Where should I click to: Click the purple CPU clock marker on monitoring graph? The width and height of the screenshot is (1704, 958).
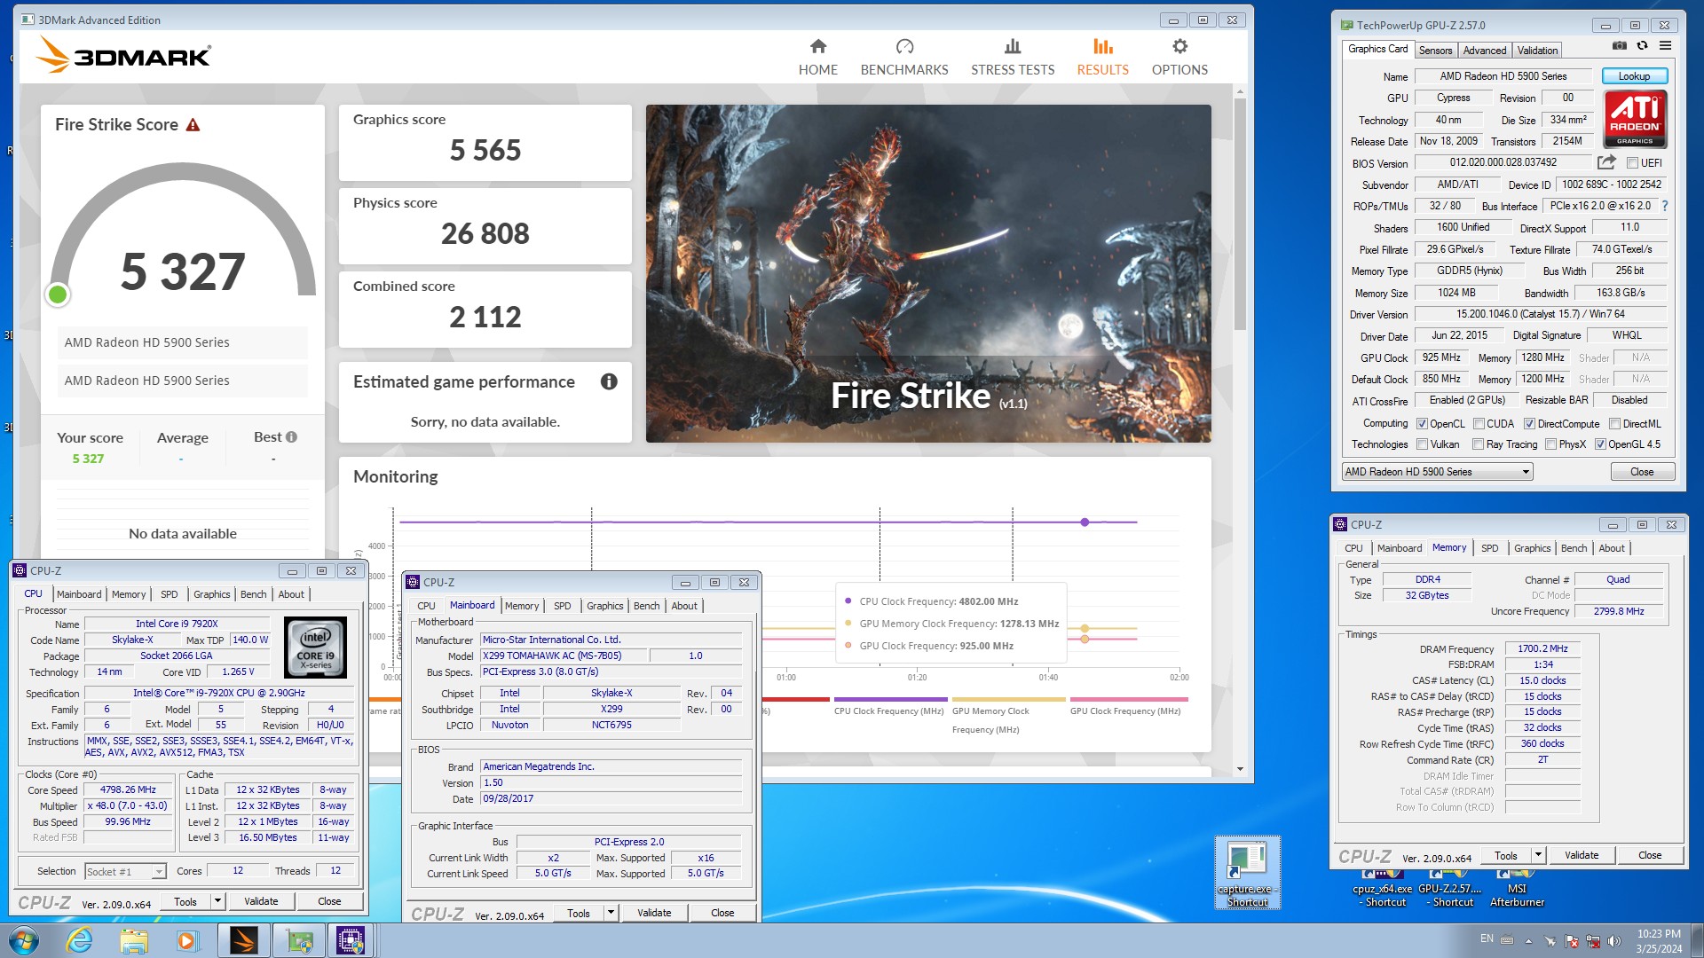click(1085, 522)
